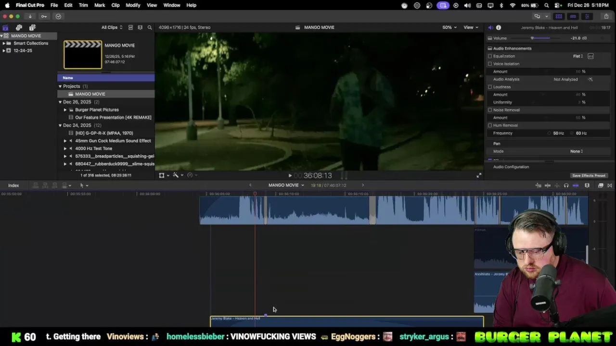
Task: Open the Equalization graphic EQ editor icon
Action: pyautogui.click(x=590, y=56)
